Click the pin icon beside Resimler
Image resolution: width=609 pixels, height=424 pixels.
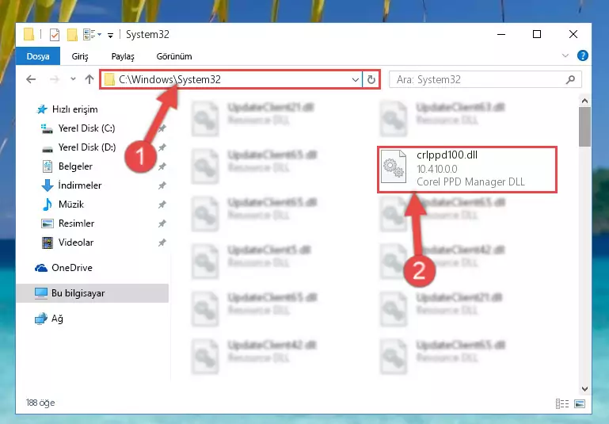click(x=162, y=223)
